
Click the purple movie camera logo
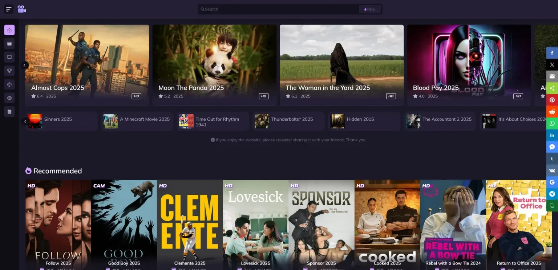(x=22, y=9)
